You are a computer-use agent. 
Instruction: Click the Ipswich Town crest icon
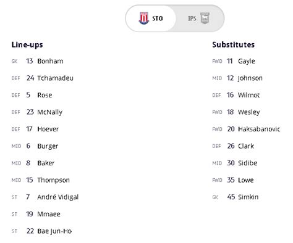click(x=205, y=19)
